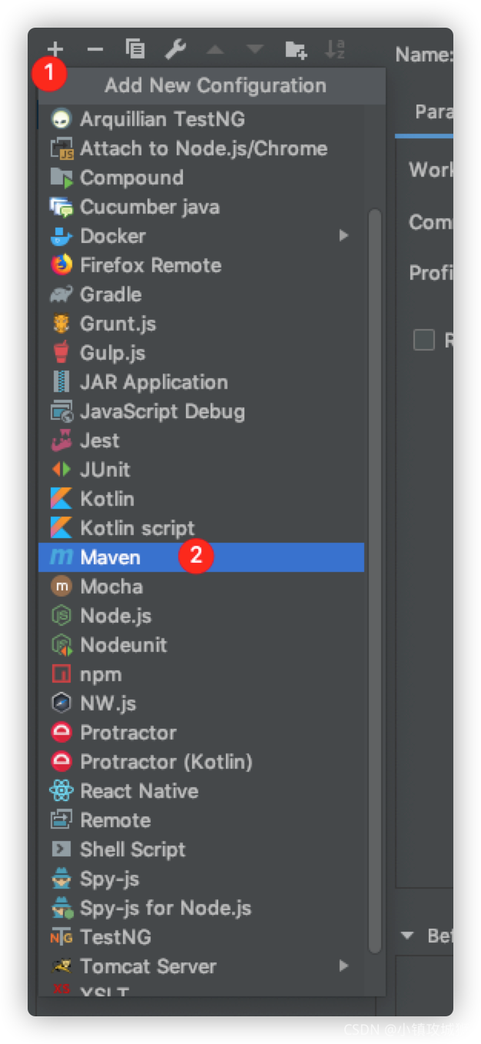Click the configuration list vertical scrollbar

(375, 581)
